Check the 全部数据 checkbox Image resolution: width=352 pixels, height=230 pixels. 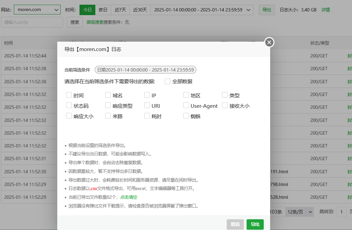pyautogui.click(x=167, y=82)
